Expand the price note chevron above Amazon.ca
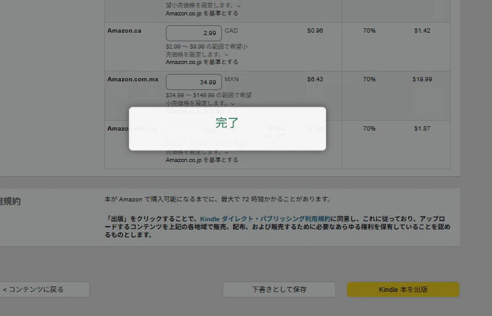This screenshot has width=492, height=316. pos(239,6)
